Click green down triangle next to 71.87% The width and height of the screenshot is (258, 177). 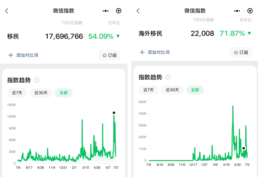249,33
